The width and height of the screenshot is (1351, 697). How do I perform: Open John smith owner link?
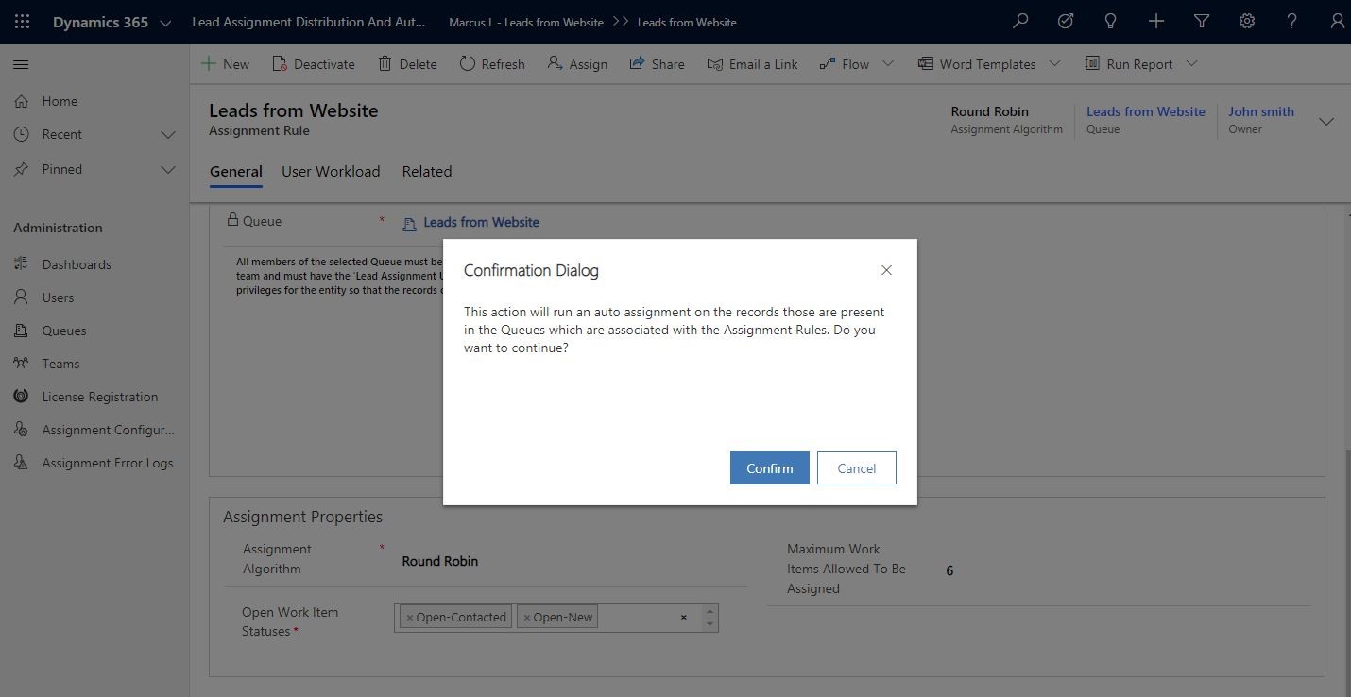click(1261, 111)
